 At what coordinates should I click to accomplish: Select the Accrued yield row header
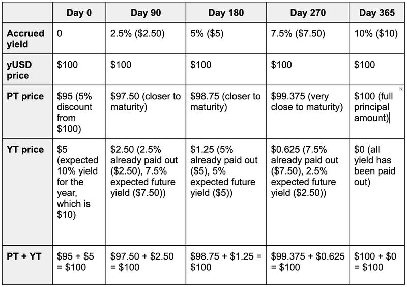25,39
